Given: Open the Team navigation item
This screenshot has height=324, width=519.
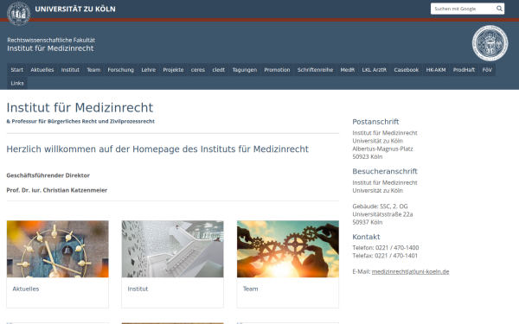Looking at the screenshot, I should click(x=93, y=70).
